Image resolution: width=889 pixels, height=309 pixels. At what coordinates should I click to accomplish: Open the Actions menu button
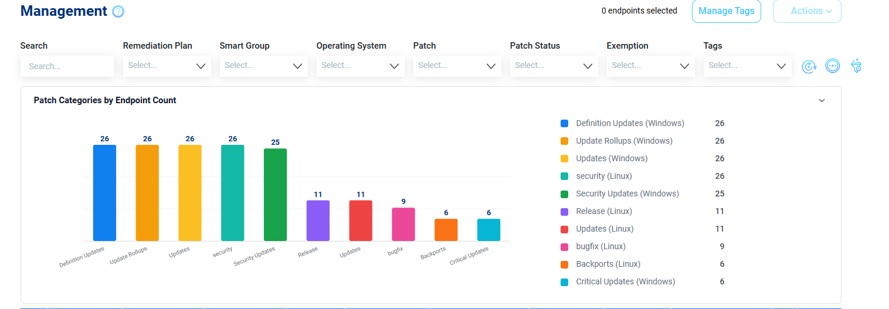807,11
